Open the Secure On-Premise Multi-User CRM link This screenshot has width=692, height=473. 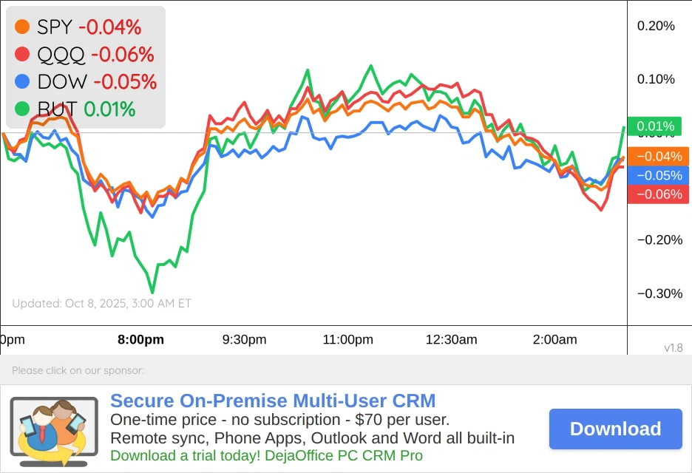[x=273, y=401]
